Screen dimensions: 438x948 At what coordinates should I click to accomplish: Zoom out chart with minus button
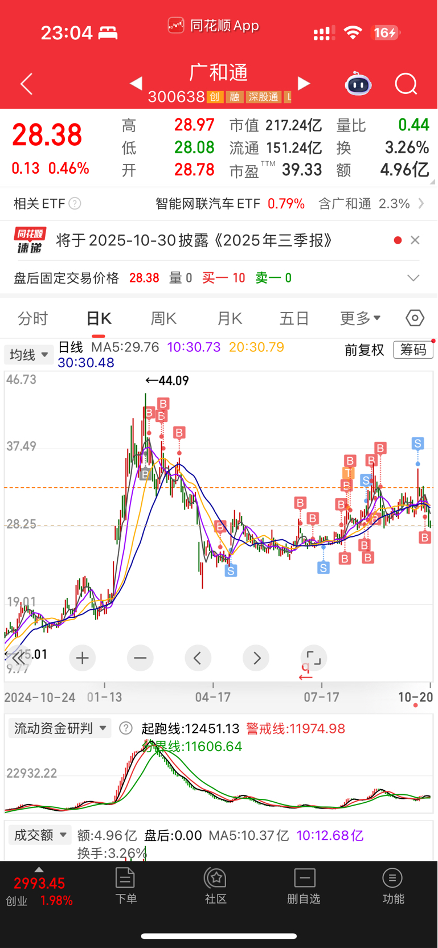click(140, 658)
